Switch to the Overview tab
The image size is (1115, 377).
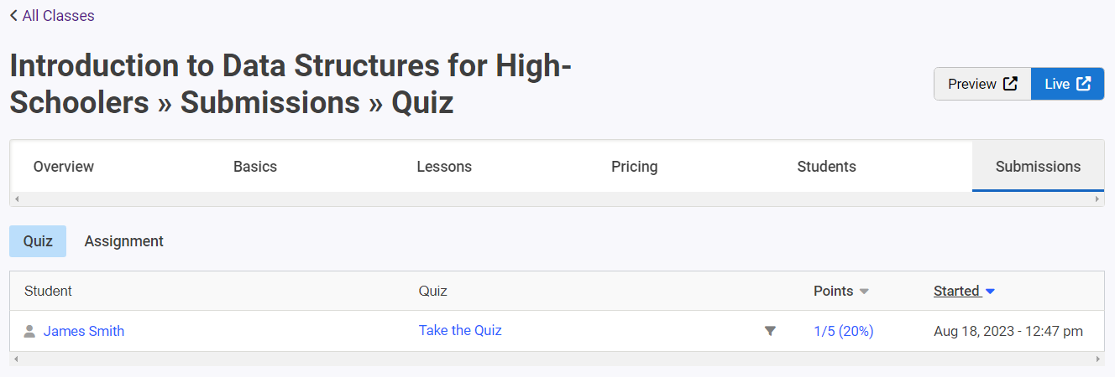[64, 167]
